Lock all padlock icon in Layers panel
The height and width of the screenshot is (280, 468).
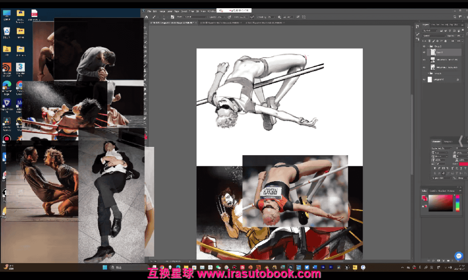pos(446,41)
